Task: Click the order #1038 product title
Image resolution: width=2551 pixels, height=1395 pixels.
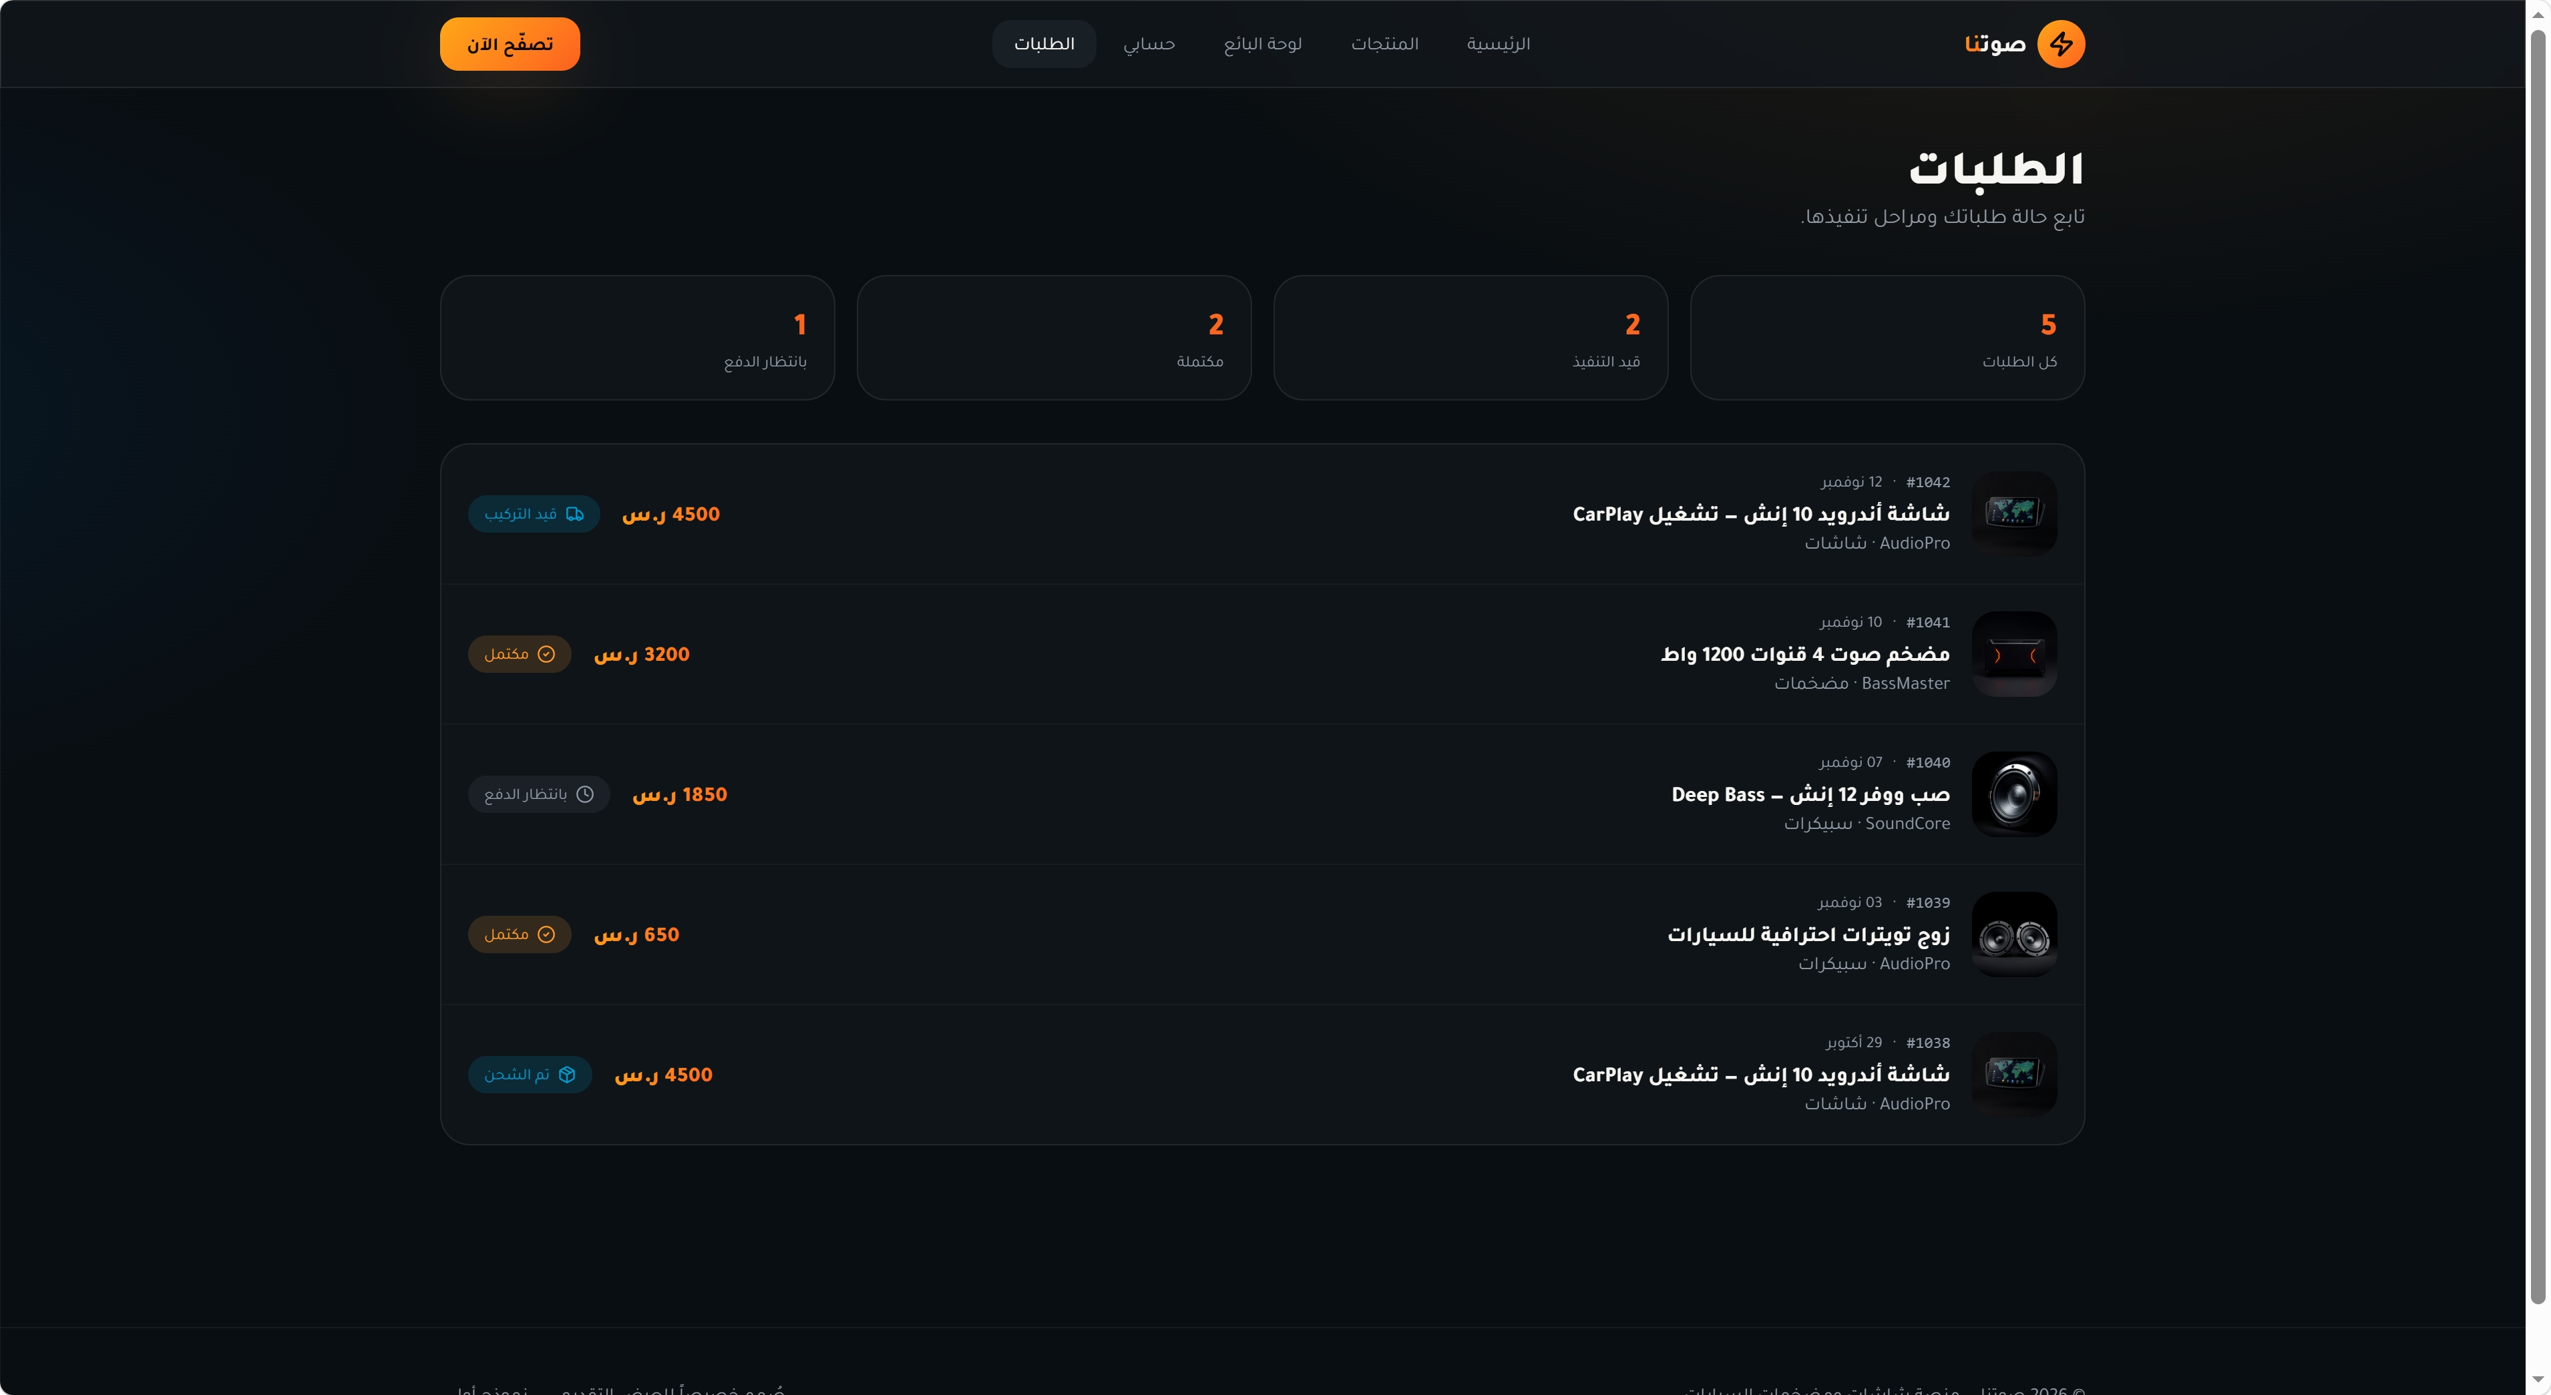Action: pyautogui.click(x=1761, y=1074)
